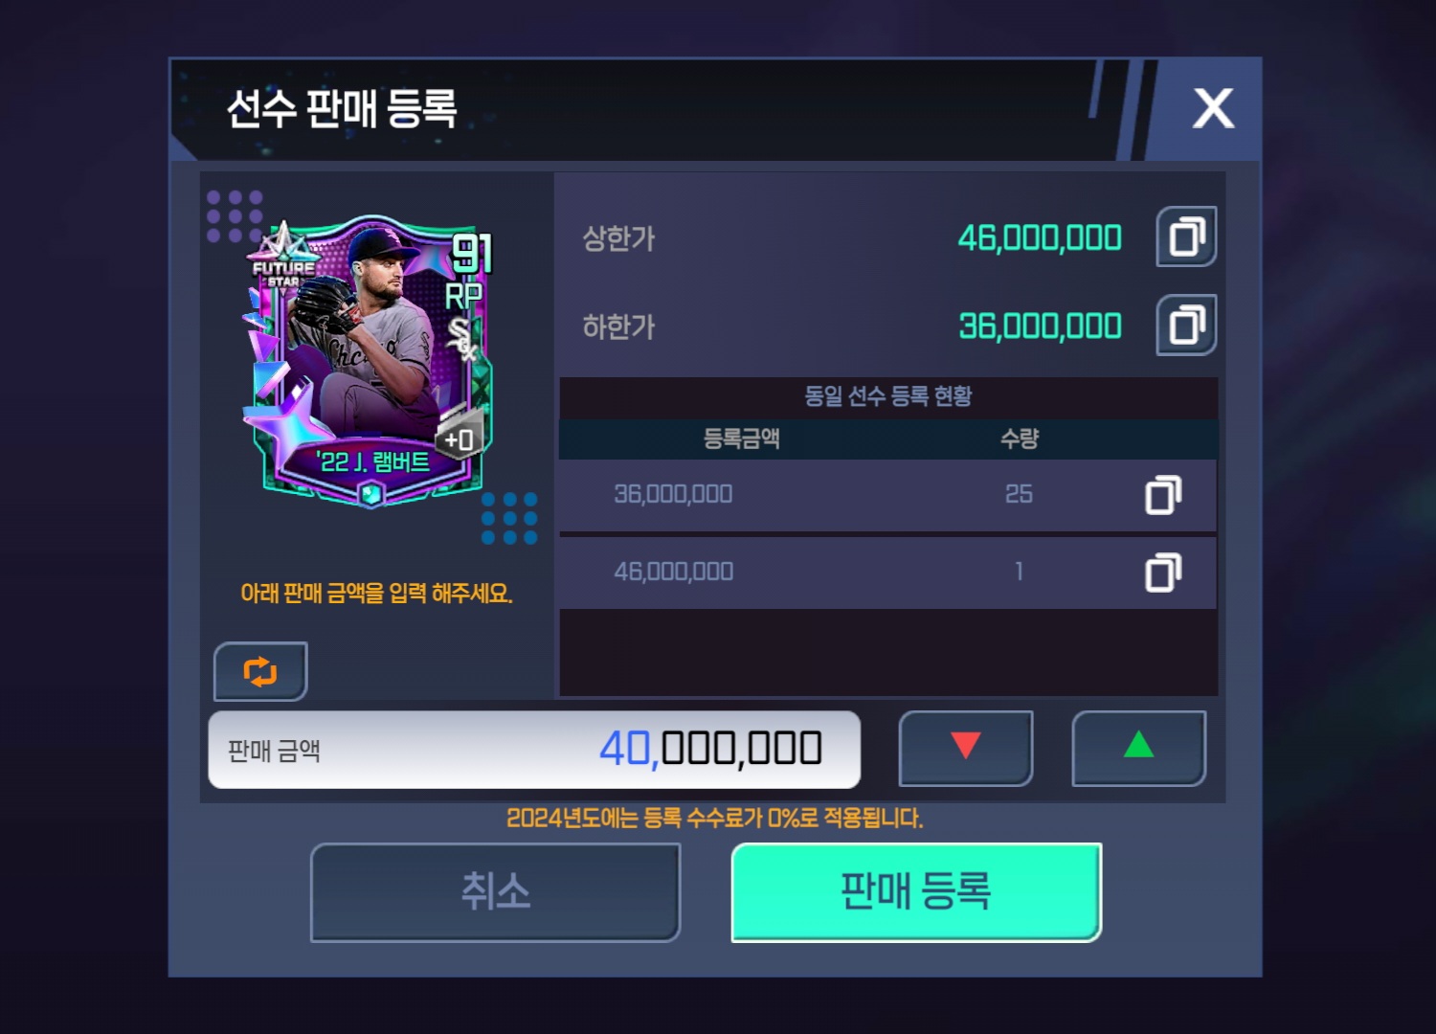Copy price from the 36,000,000 listing row
Viewport: 1436px width, 1034px height.
coord(1163,494)
